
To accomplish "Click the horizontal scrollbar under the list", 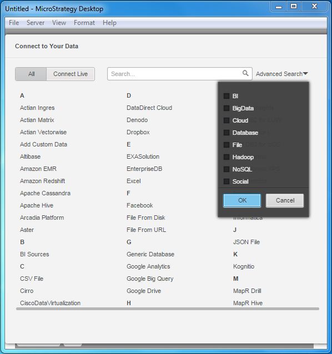I will [168, 309].
